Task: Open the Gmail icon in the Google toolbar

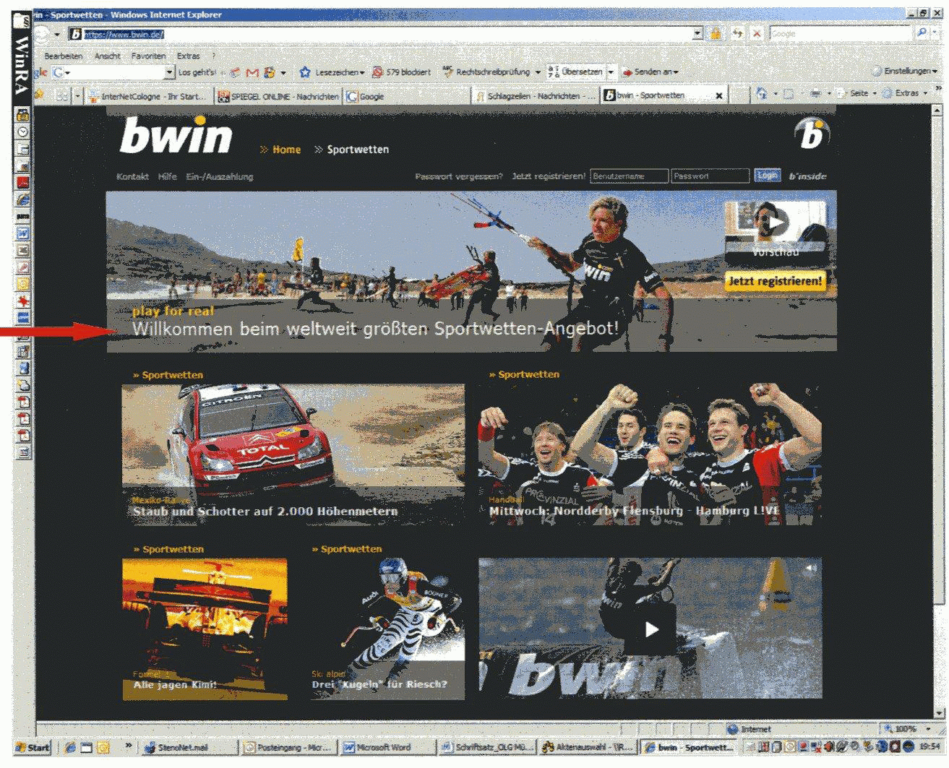Action: click(252, 72)
